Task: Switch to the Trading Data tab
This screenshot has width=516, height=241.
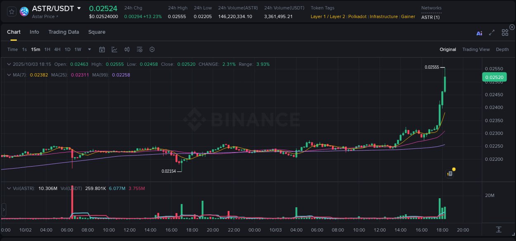Action: click(x=64, y=32)
